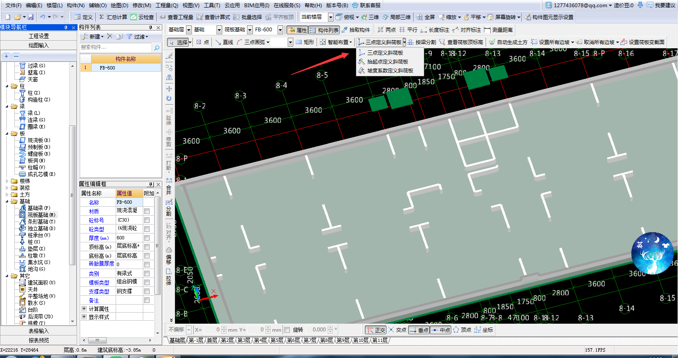Run 云检查 cloud check
Viewport: 678px width, 358px height.
pos(142,17)
